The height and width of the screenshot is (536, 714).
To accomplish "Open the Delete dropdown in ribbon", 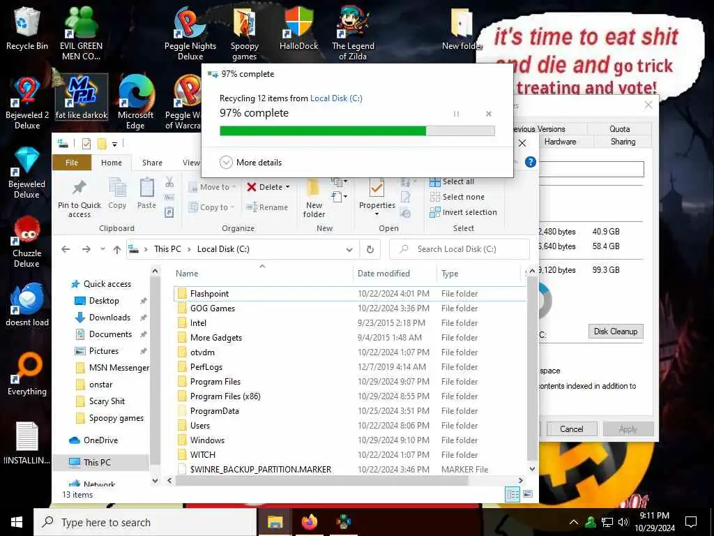I will coord(287,187).
